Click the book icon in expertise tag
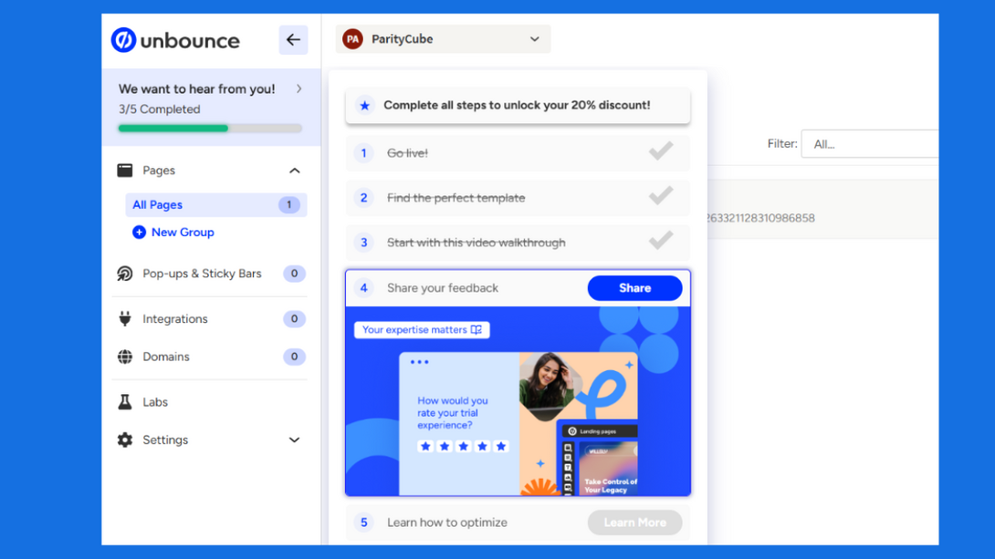Image resolution: width=995 pixels, height=559 pixels. (477, 329)
